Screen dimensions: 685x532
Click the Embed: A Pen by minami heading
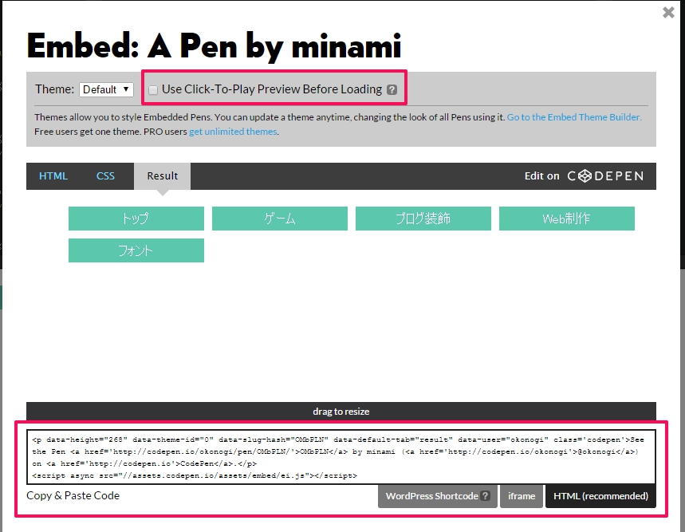[x=214, y=46]
